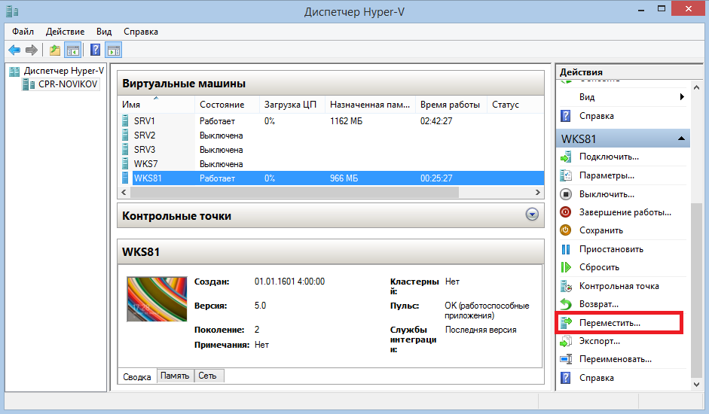Image resolution: width=709 pixels, height=414 pixels.
Task: Click the green Сбросить reset icon
Action: [567, 267]
